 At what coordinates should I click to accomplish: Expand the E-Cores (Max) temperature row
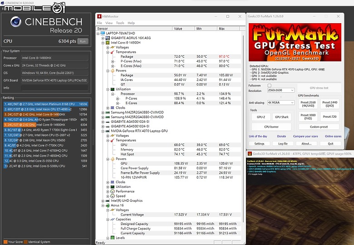(x=113, y=66)
